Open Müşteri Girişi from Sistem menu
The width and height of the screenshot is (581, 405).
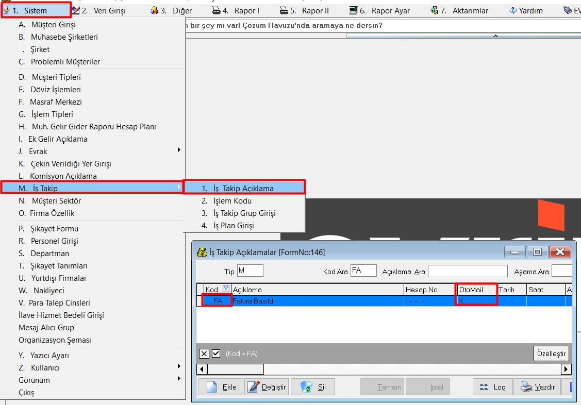(54, 25)
